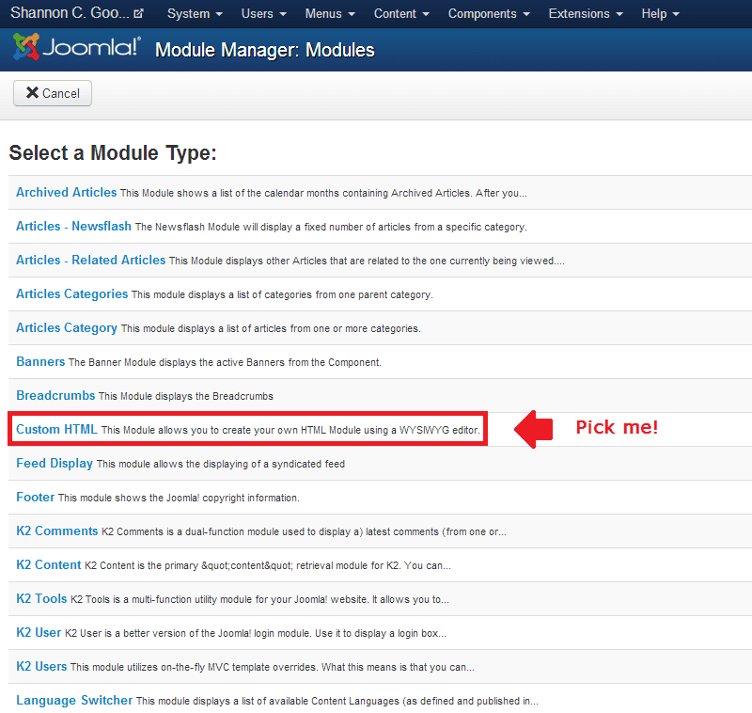Click description 'This module displays a list of articles'
The height and width of the screenshot is (713, 752).
tap(271, 328)
